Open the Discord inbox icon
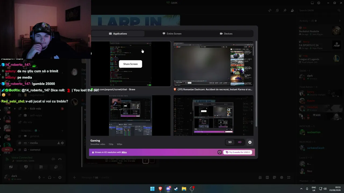This screenshot has height=193, width=344. click(312, 3)
